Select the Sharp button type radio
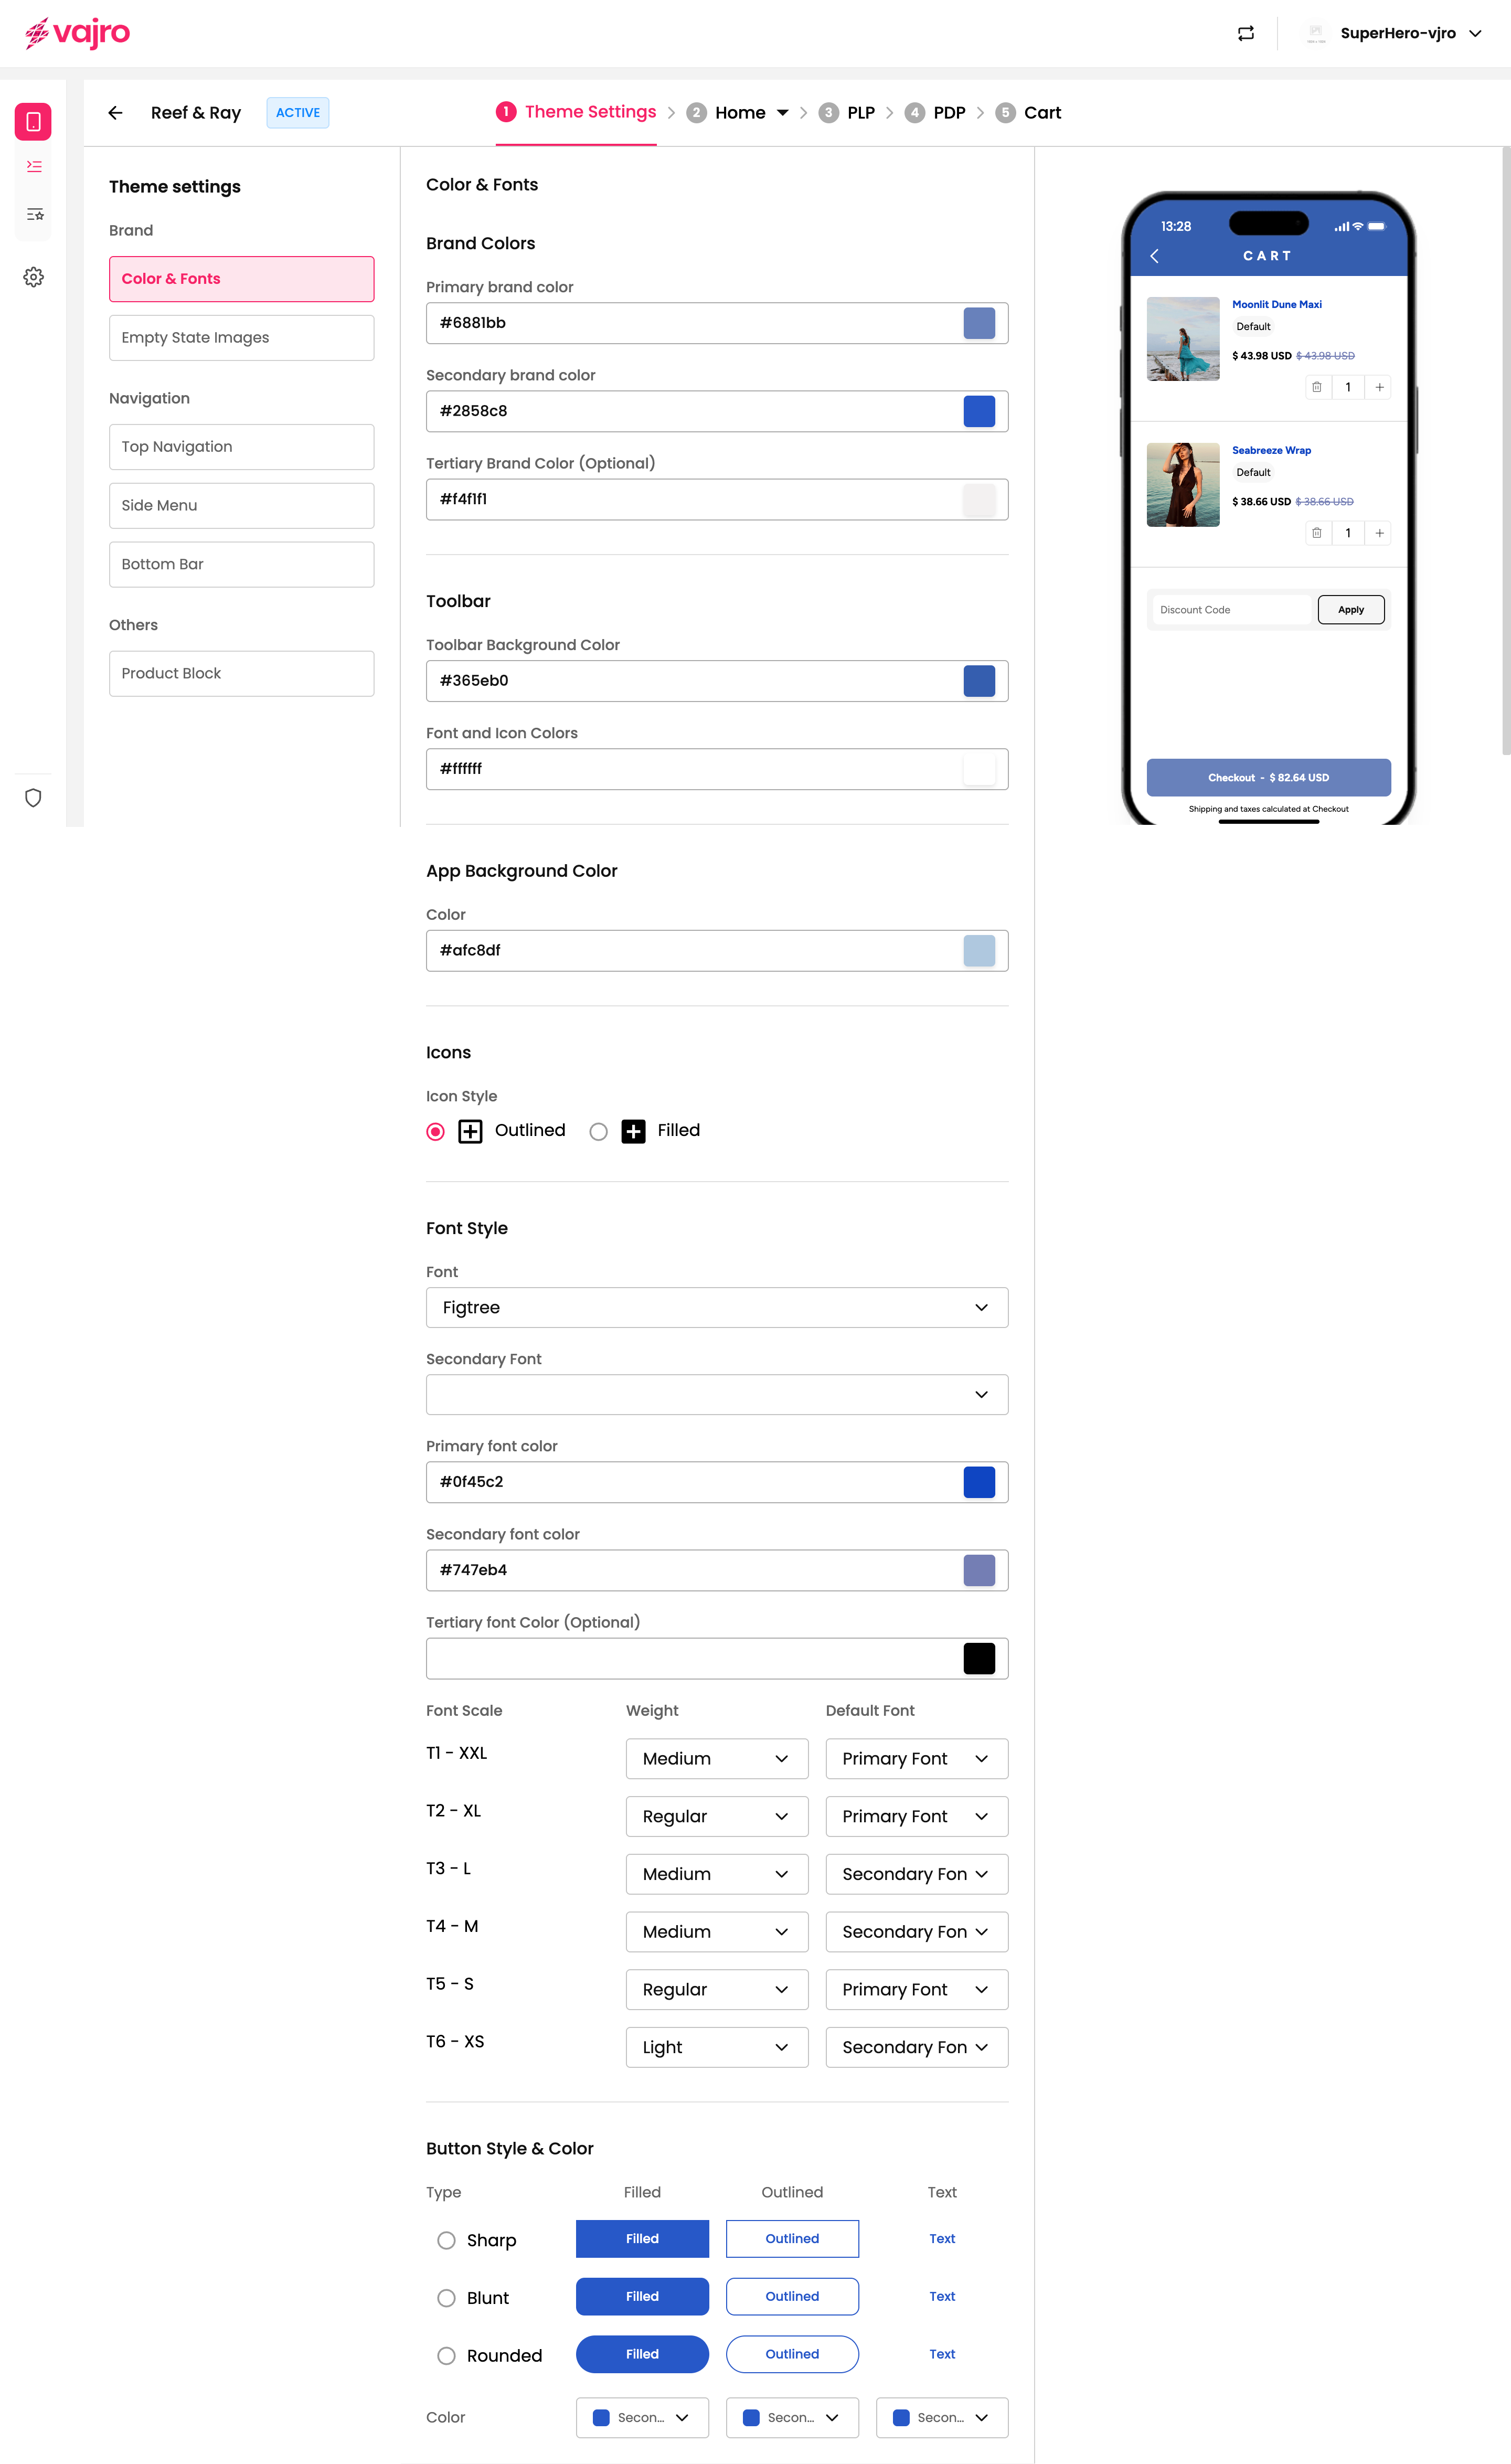The width and height of the screenshot is (1511, 2464). (x=446, y=2240)
